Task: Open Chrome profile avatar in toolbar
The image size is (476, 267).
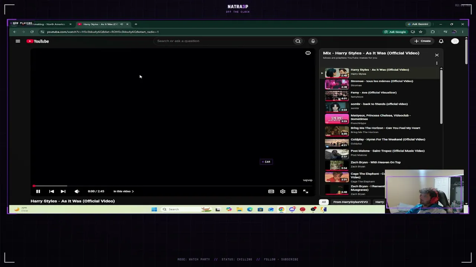Action: click(454, 32)
